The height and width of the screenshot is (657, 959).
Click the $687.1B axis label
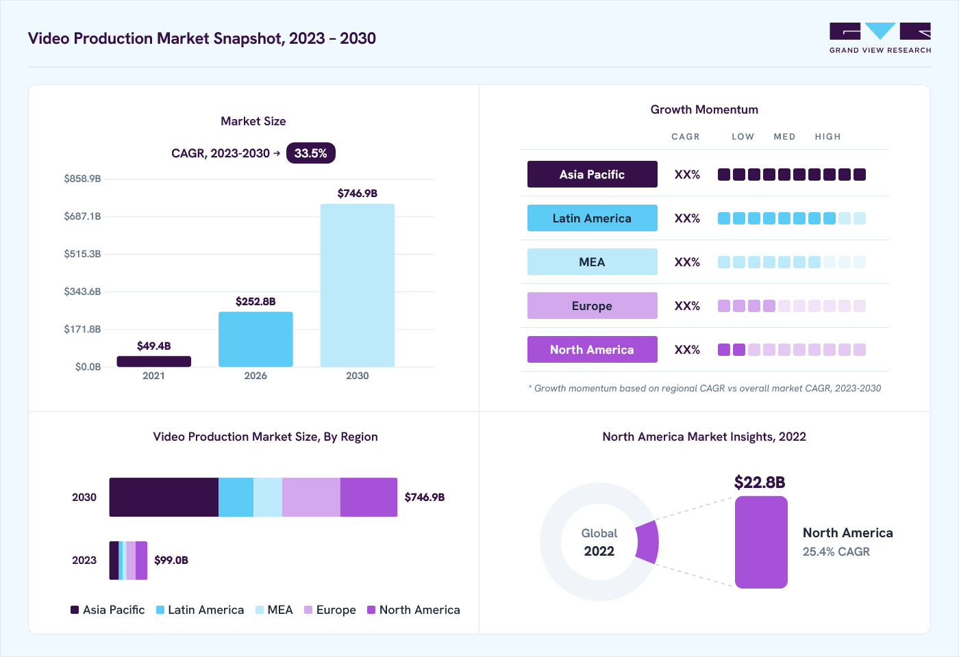82,216
